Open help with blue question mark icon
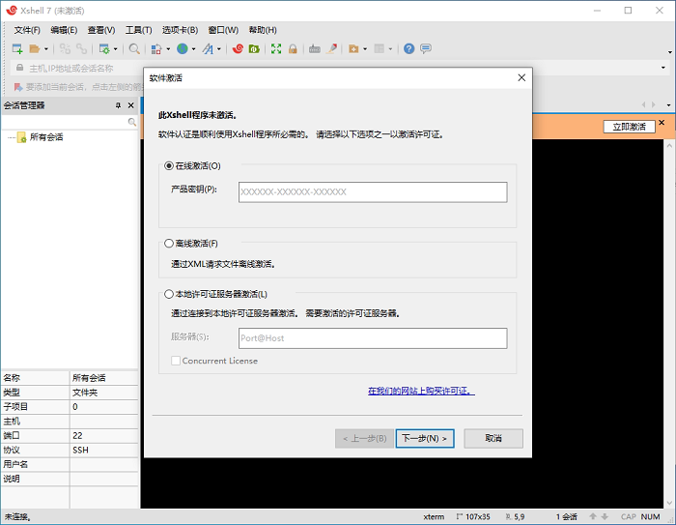 click(408, 48)
